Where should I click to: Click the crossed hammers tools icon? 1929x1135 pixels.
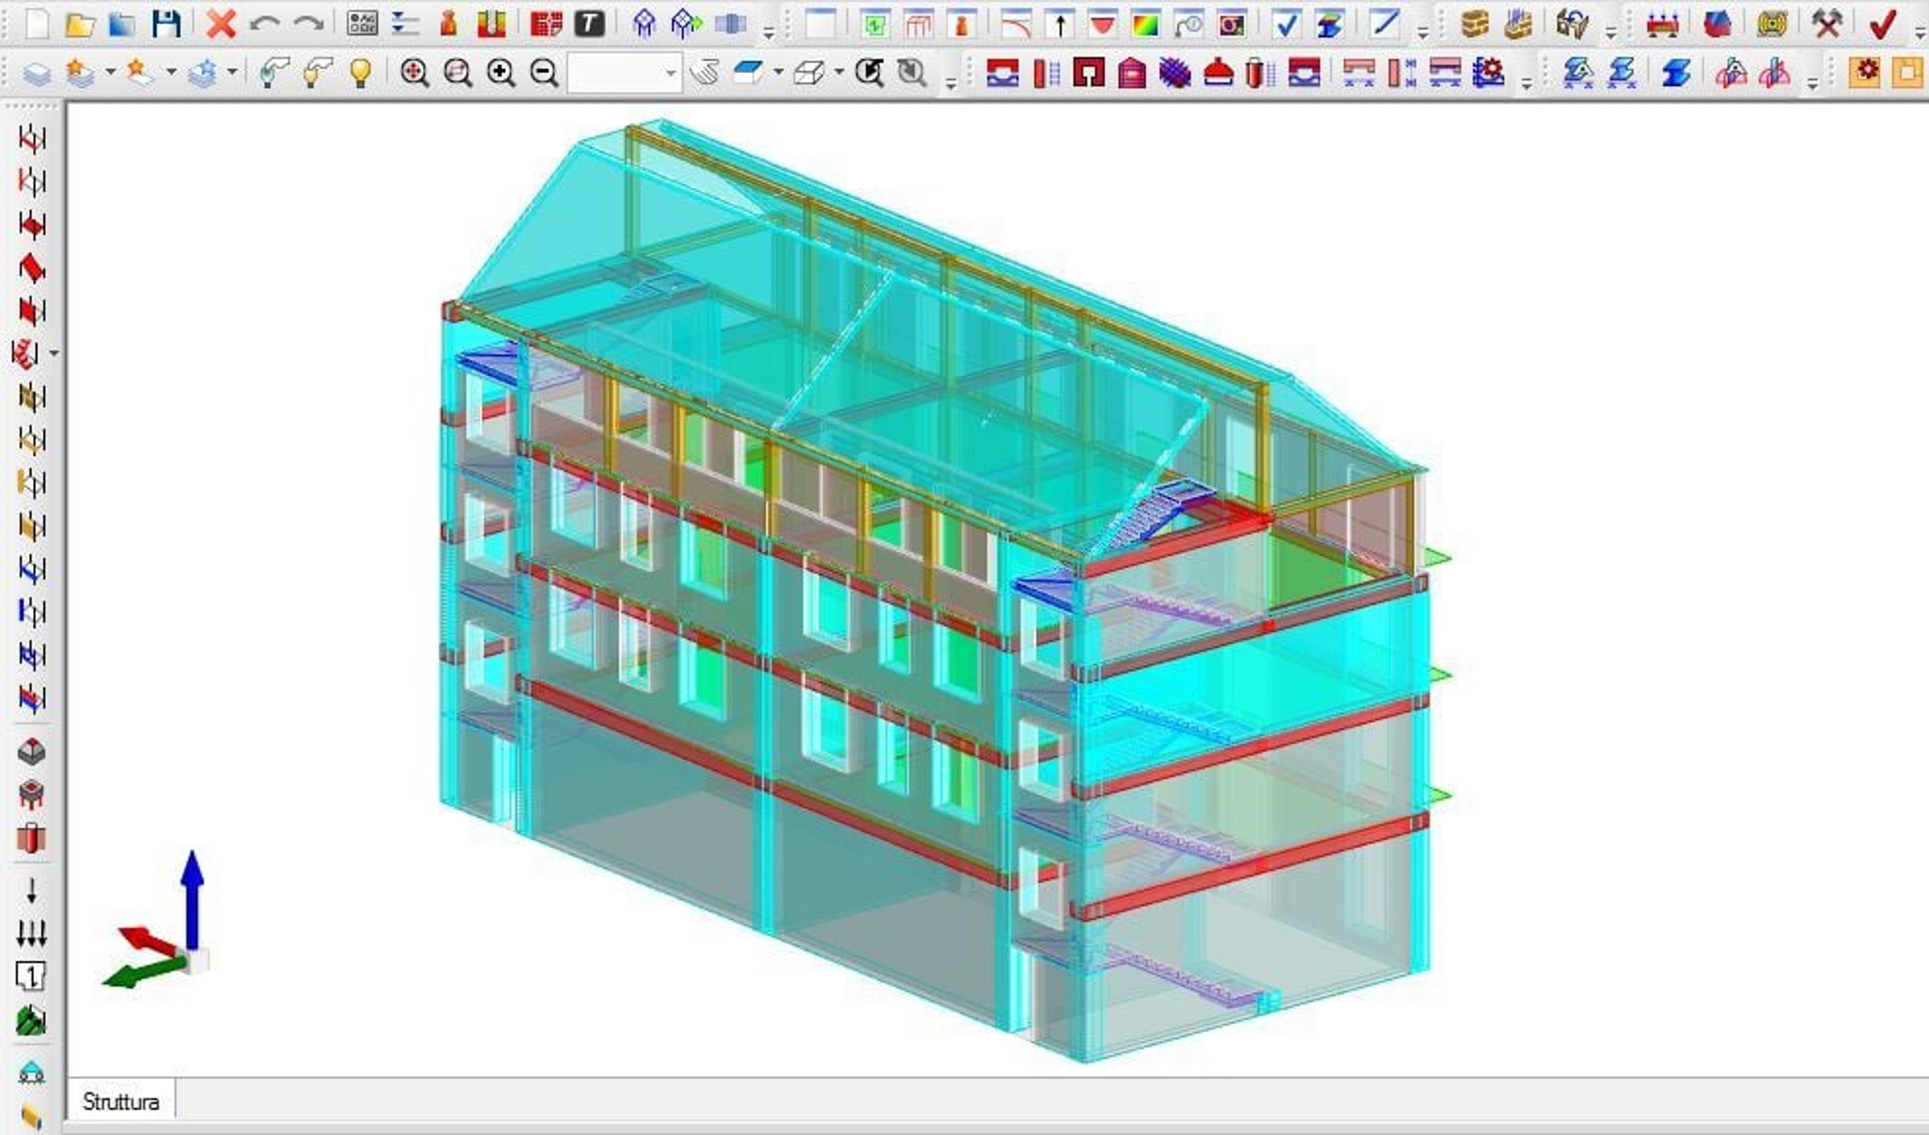click(x=1827, y=24)
